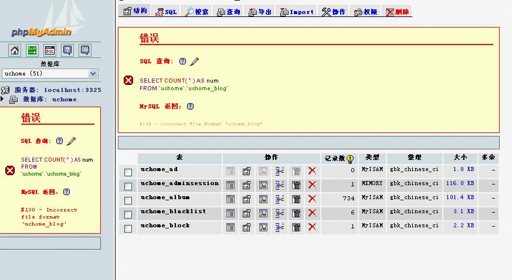Click the 类型 column header
Screen dimensions: 512x280
[372, 158]
